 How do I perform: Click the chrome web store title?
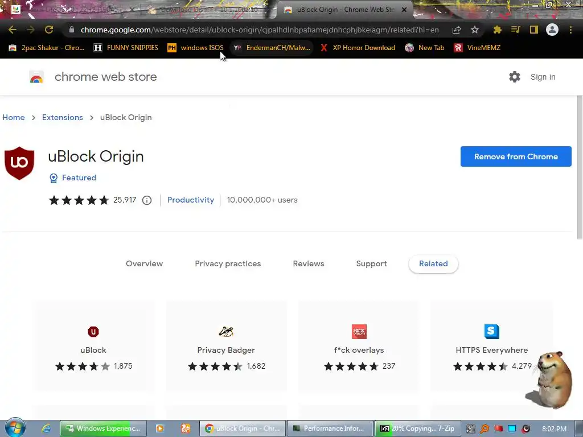(105, 77)
